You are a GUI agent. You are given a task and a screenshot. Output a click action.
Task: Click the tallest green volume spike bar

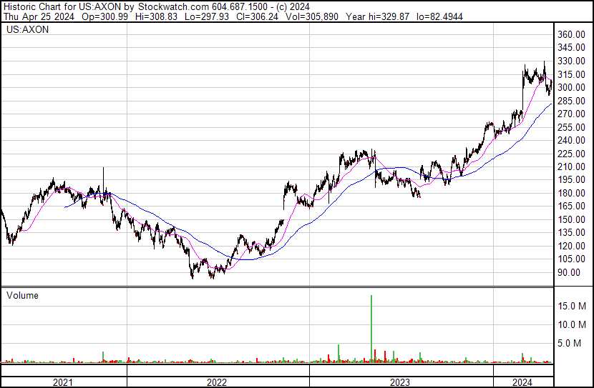371,329
